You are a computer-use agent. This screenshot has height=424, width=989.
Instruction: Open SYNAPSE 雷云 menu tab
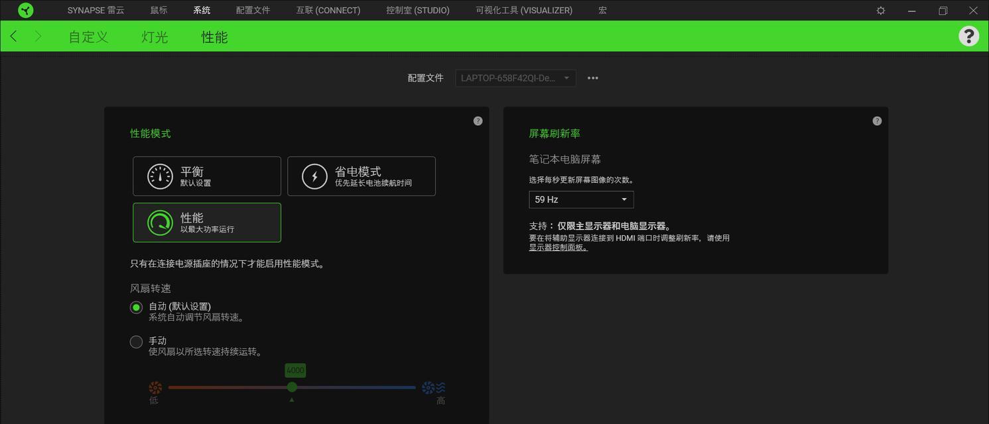[96, 11]
